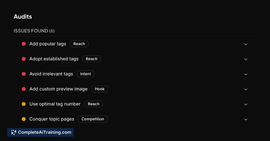Expand the Adopt established tags chevron
Viewport: 270px width, 141px height.
(246, 59)
